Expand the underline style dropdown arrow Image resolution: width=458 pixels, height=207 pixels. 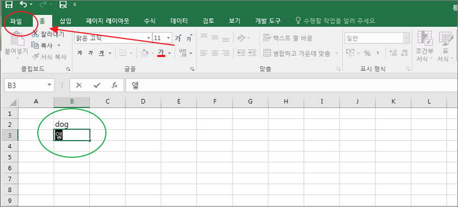point(110,53)
